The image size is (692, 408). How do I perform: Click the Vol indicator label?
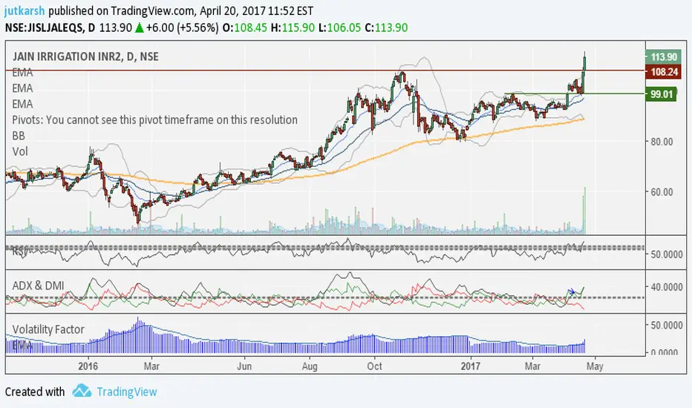20,152
